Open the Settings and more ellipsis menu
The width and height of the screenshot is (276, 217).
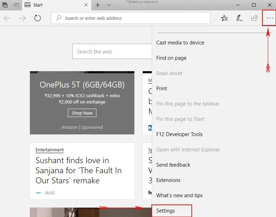coord(270,18)
